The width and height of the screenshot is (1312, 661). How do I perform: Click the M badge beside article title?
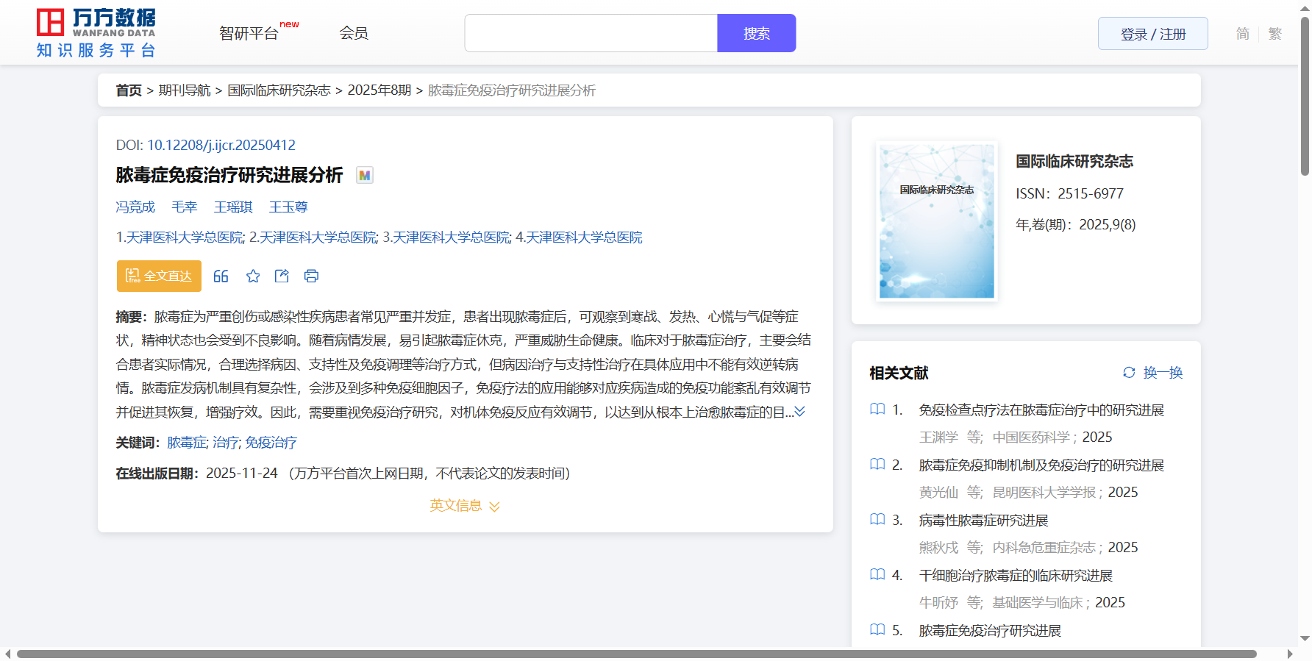pos(365,175)
